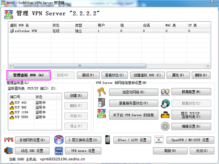
Task: Click the 离线(F) button
Action: 88,76
